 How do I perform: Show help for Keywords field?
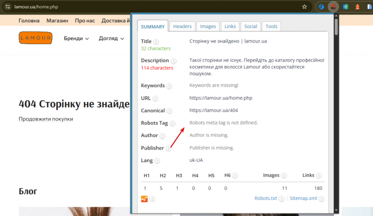click(x=169, y=86)
